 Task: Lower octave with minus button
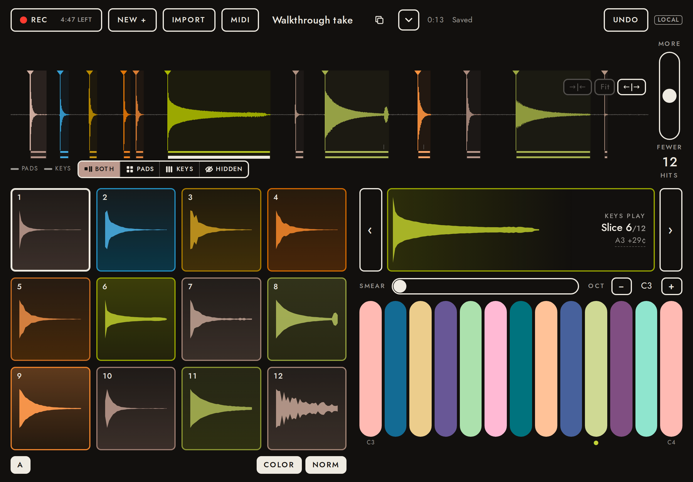click(621, 286)
